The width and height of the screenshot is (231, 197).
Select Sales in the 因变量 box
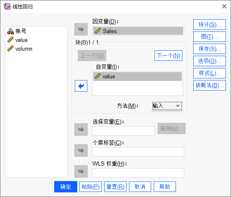(138, 31)
